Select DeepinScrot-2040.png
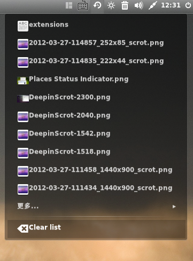Image resolution: width=193 pixels, height=261 pixels. (x=96, y=116)
